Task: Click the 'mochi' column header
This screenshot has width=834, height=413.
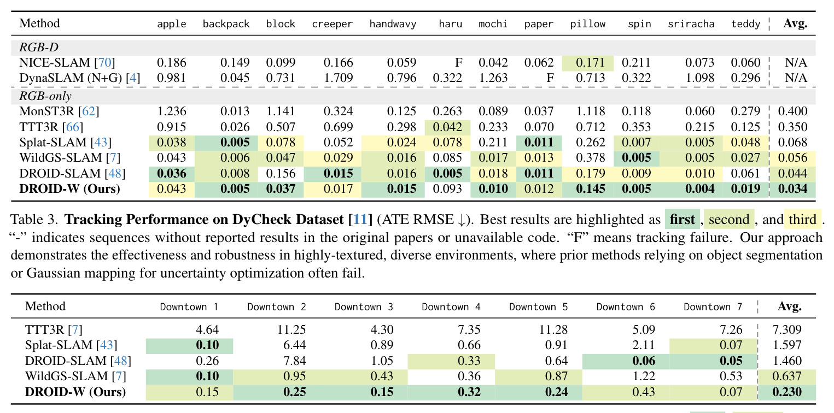Action: click(493, 24)
